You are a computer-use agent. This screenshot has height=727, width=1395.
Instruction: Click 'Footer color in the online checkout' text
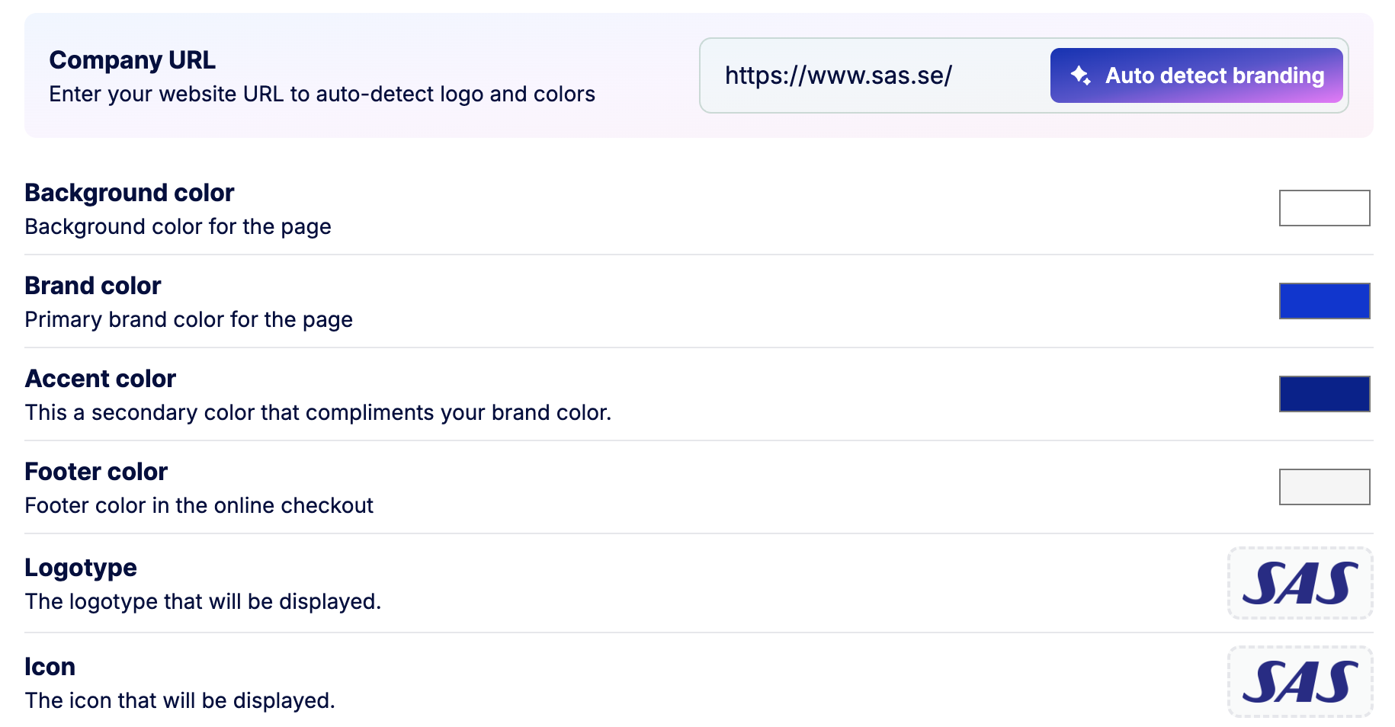199,506
